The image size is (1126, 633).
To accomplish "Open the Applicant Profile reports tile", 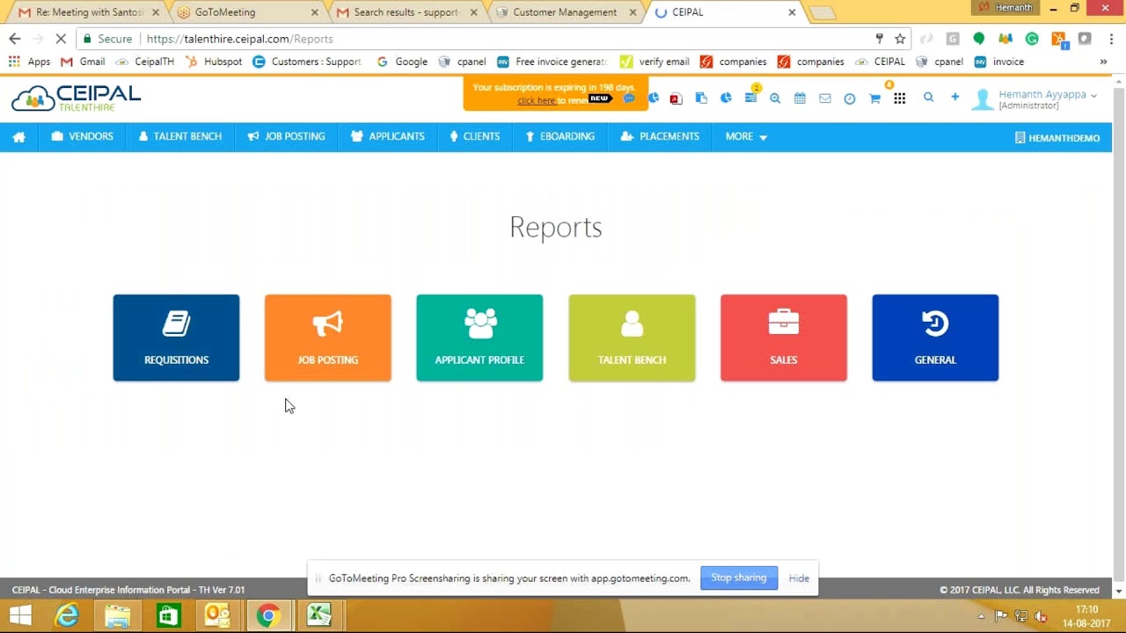I will [479, 338].
